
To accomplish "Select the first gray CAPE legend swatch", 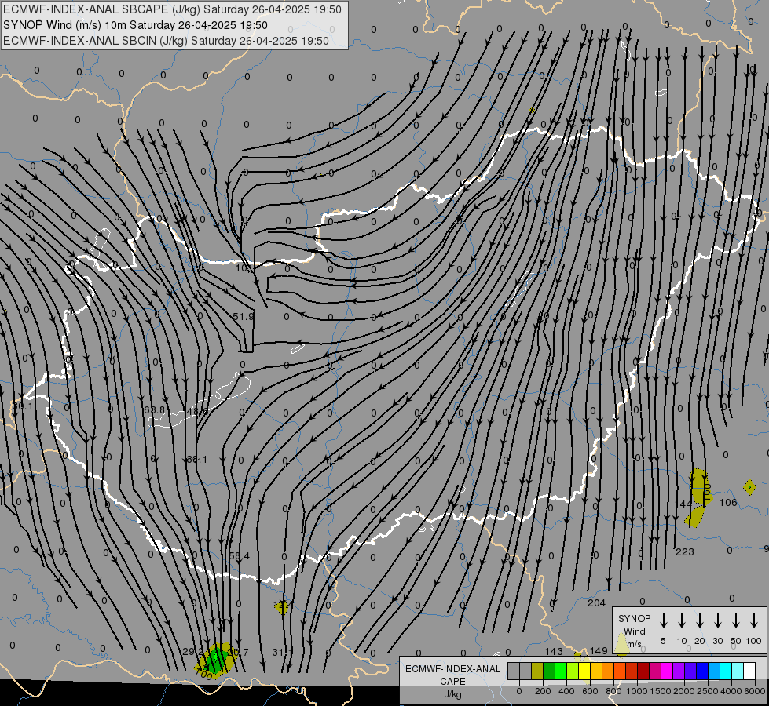I will pyautogui.click(x=514, y=671).
